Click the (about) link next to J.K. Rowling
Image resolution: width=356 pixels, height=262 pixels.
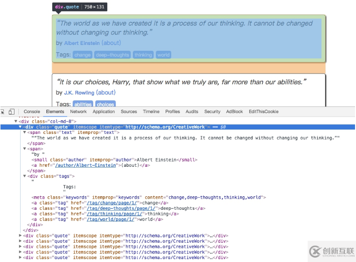[106, 93]
